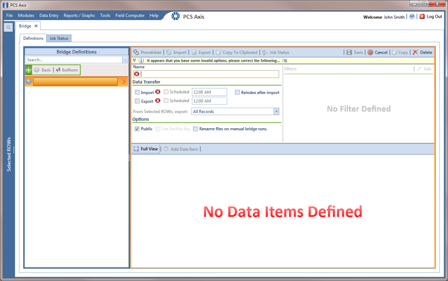448x281 pixels.
Task: Open the Data Entry menu
Action: [49, 16]
